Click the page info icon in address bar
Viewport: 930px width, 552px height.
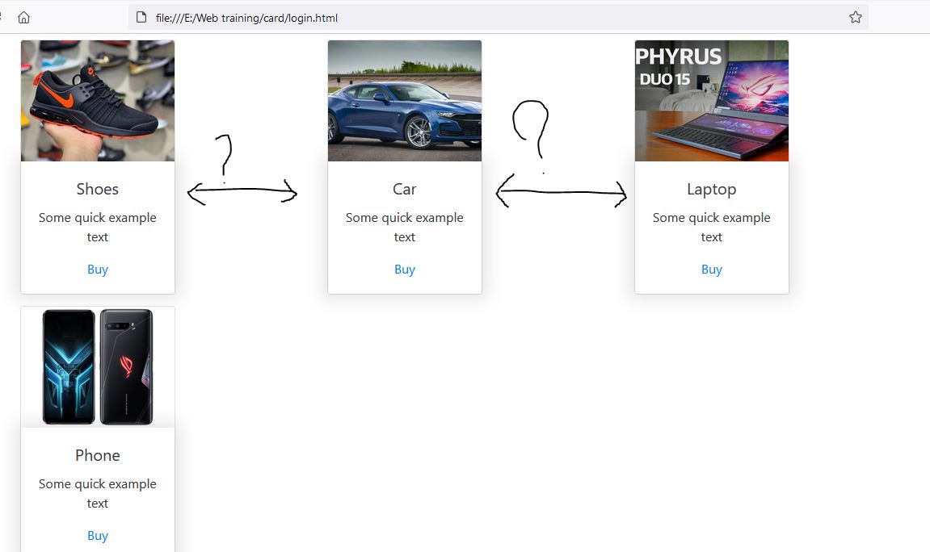141,17
